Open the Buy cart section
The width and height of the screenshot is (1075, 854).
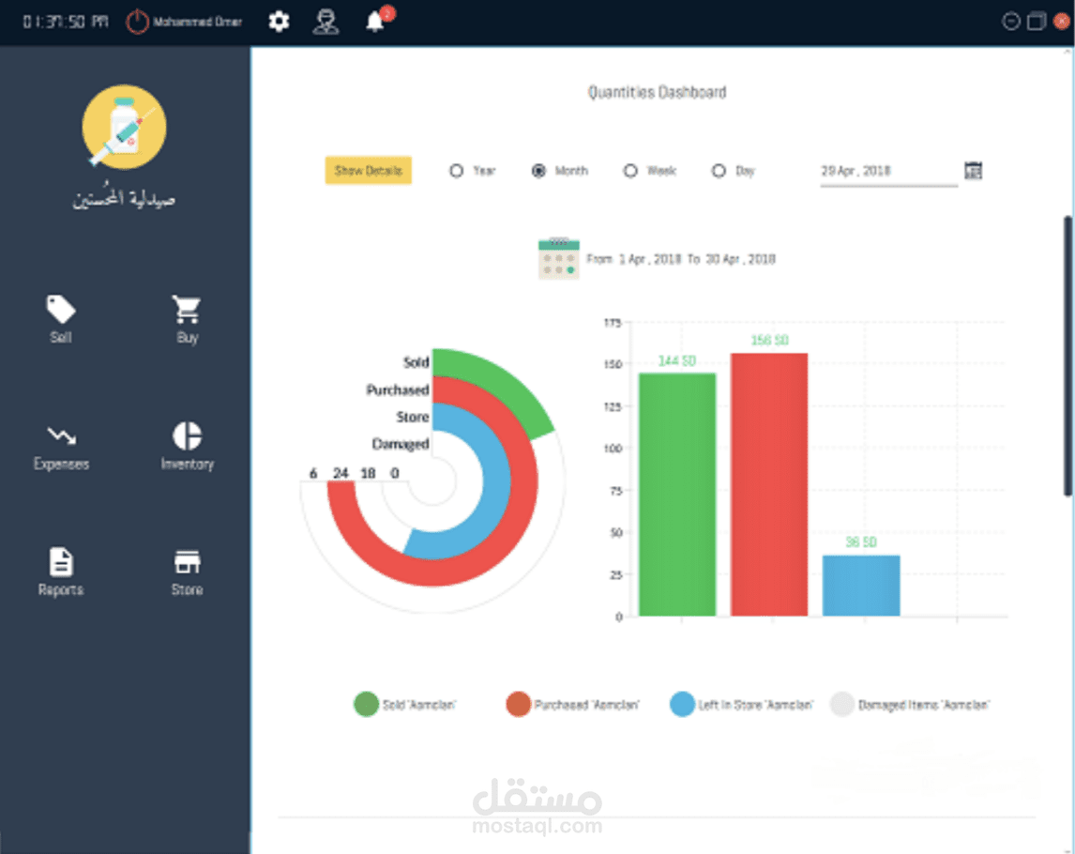coord(187,319)
